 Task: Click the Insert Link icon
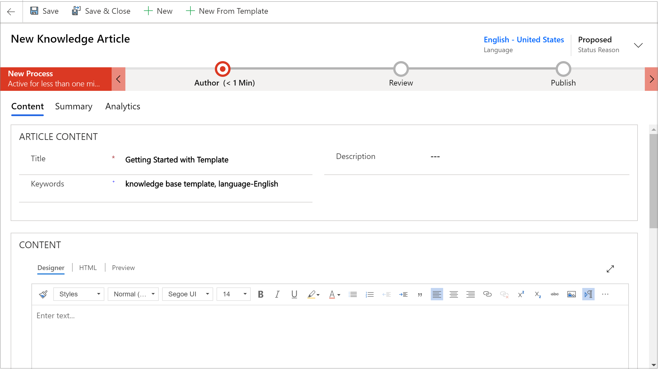click(487, 294)
